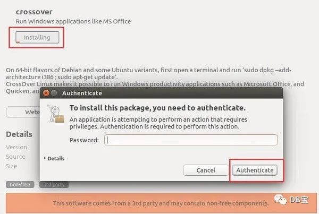Click the orange 3rd party warning banner
The height and width of the screenshot is (214, 319).
pos(159,203)
